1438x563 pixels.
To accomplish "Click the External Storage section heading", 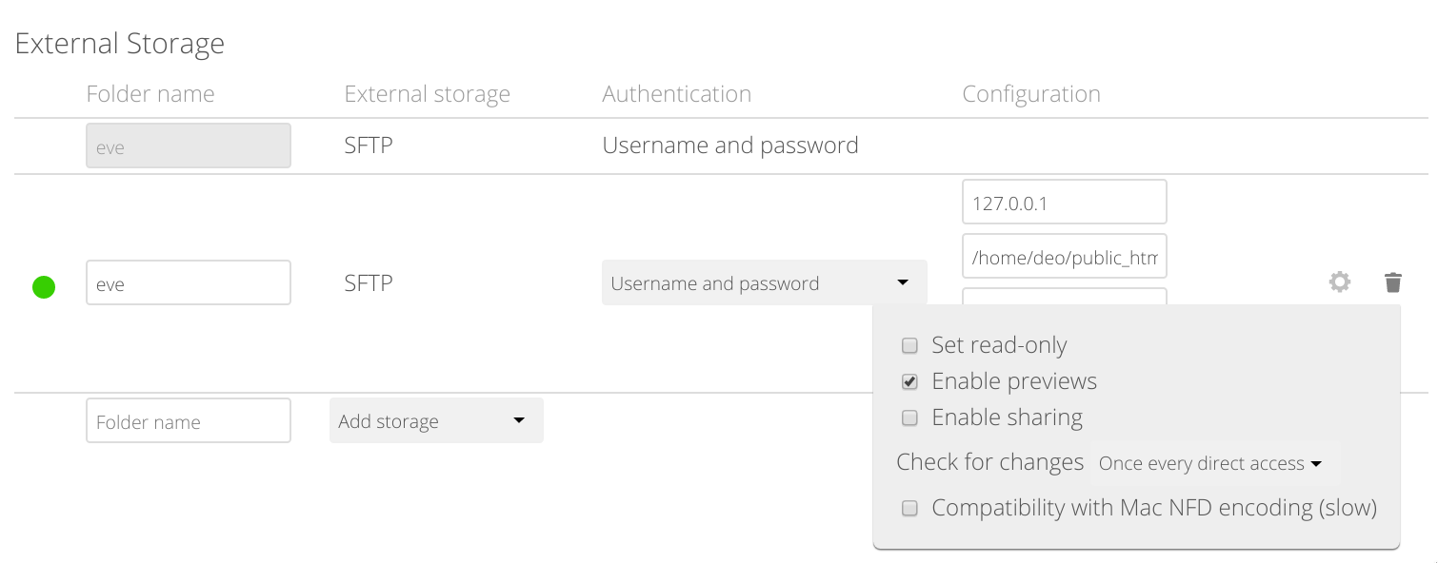I will [x=120, y=44].
